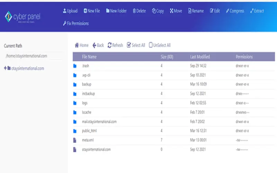Check the Select All option
The height and width of the screenshot is (173, 277).
coord(136,45)
